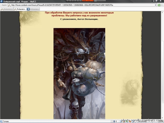Click the crossed-swords icon in the address bar
Viewport: 164px width, 123px height.
pos(9,5)
